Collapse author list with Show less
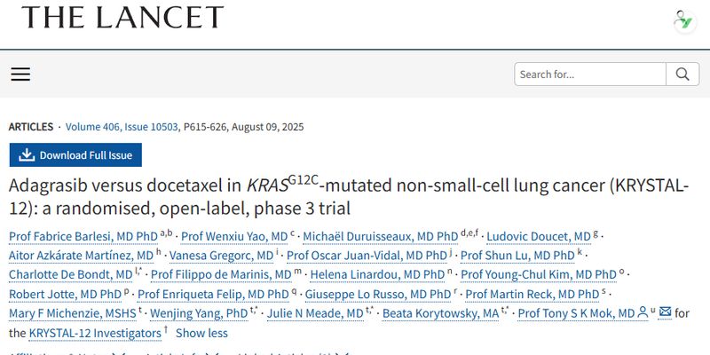Viewport: 710px width, 355px height. (x=201, y=333)
